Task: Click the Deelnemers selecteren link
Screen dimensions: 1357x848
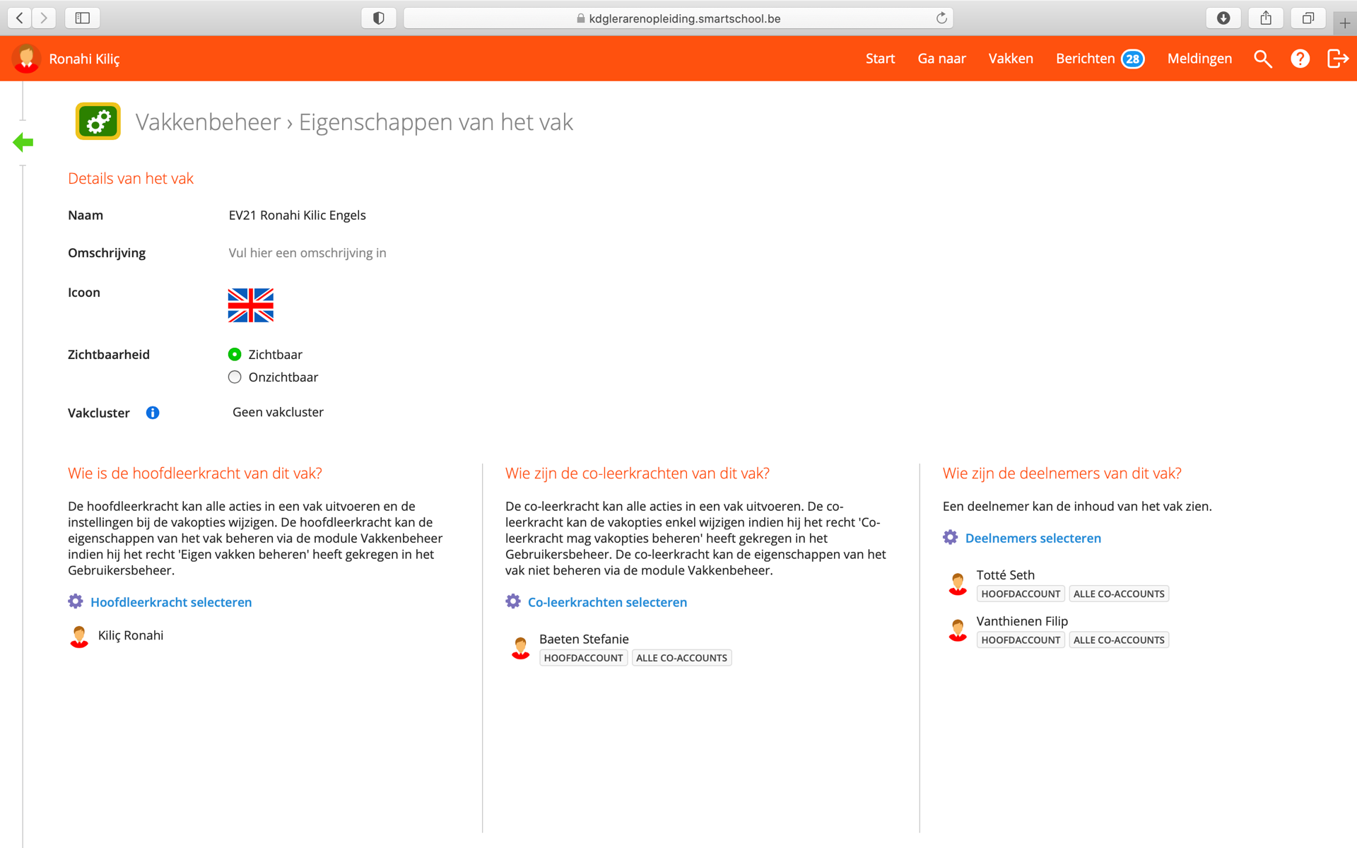Action: 1033,538
